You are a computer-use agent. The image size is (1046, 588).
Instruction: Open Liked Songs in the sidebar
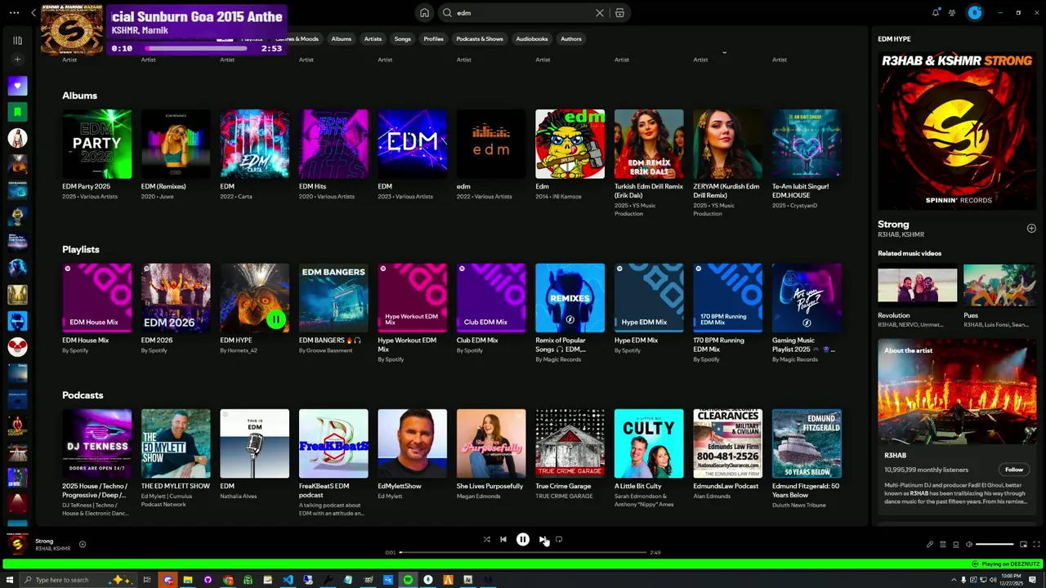pos(17,86)
